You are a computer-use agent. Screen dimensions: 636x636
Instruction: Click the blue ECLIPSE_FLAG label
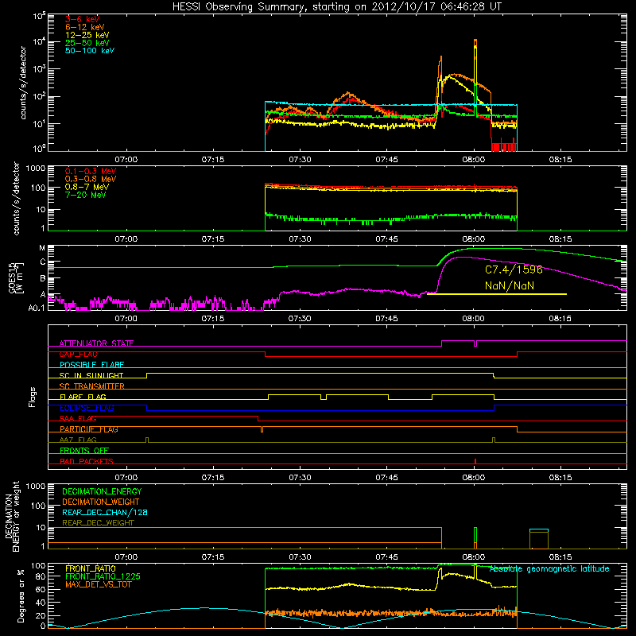[x=87, y=408]
